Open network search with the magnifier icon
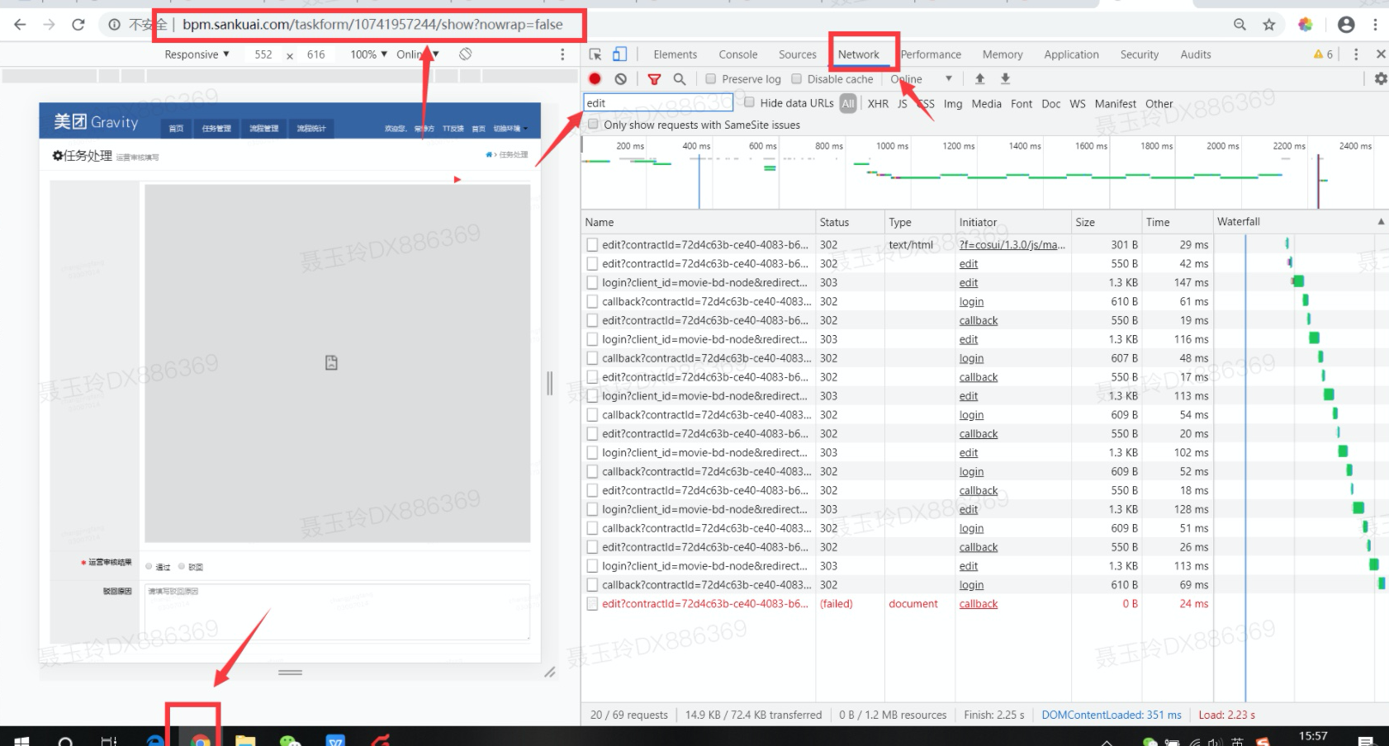This screenshot has height=746, width=1389. pyautogui.click(x=679, y=79)
